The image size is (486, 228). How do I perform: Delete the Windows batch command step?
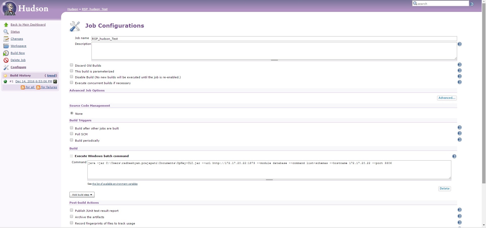444,188
